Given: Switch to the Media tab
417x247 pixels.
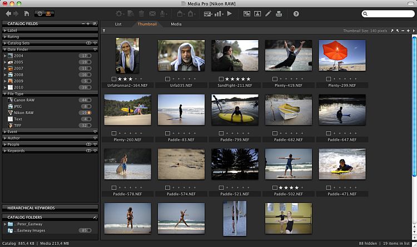Looking at the screenshot, I should (x=176, y=24).
